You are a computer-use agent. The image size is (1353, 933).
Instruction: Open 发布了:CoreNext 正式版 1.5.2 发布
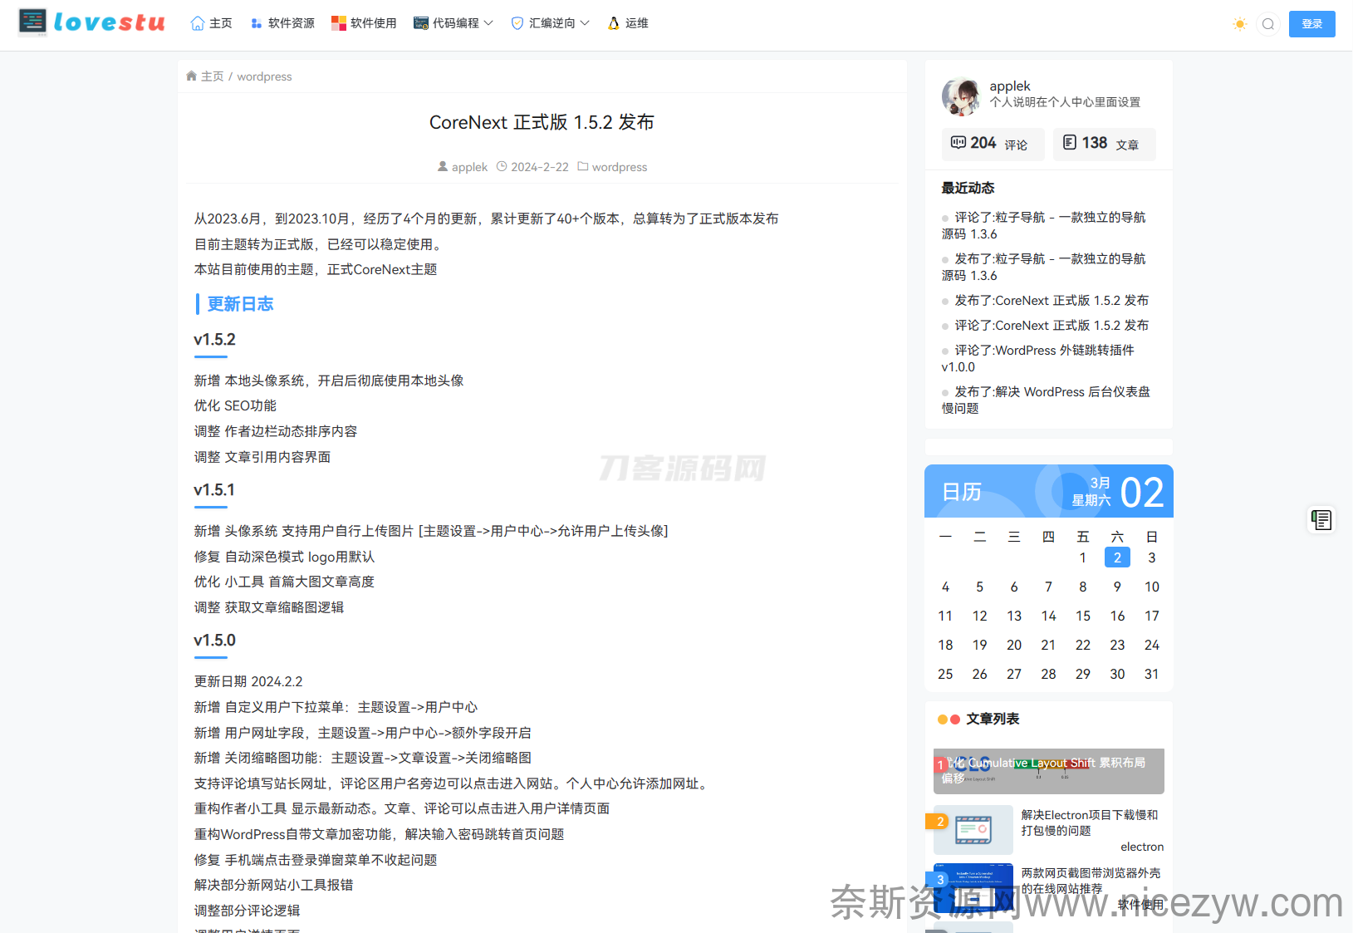tap(1052, 301)
